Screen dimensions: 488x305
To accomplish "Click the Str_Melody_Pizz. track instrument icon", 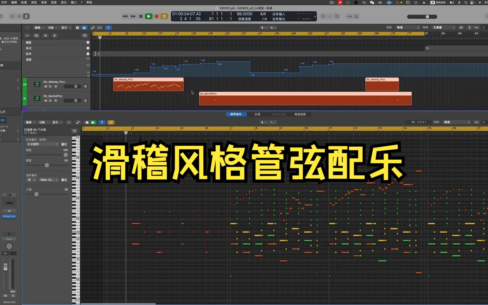I will click(x=37, y=84).
